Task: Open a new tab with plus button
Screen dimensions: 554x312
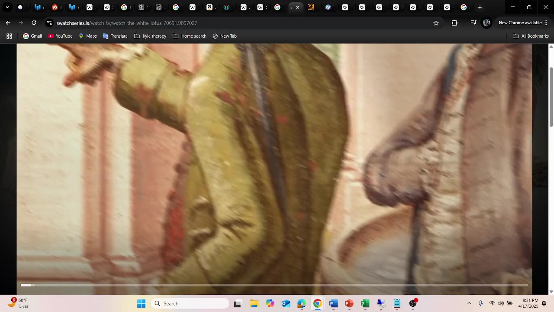Action: click(480, 7)
